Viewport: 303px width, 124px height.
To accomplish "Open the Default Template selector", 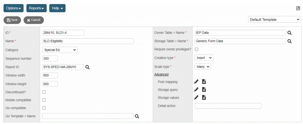I will [274, 20].
